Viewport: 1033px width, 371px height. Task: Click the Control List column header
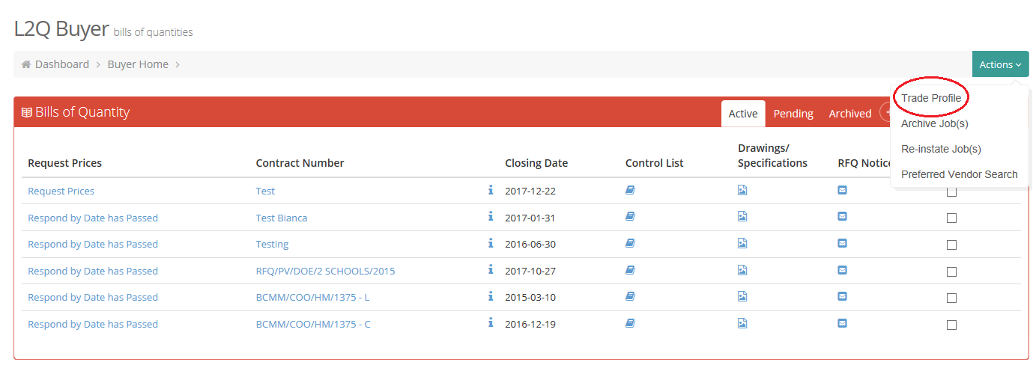point(654,162)
